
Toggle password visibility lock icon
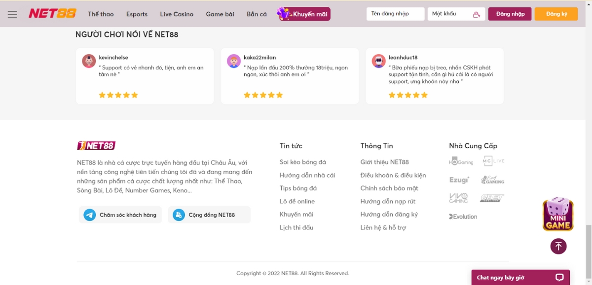tap(476, 15)
